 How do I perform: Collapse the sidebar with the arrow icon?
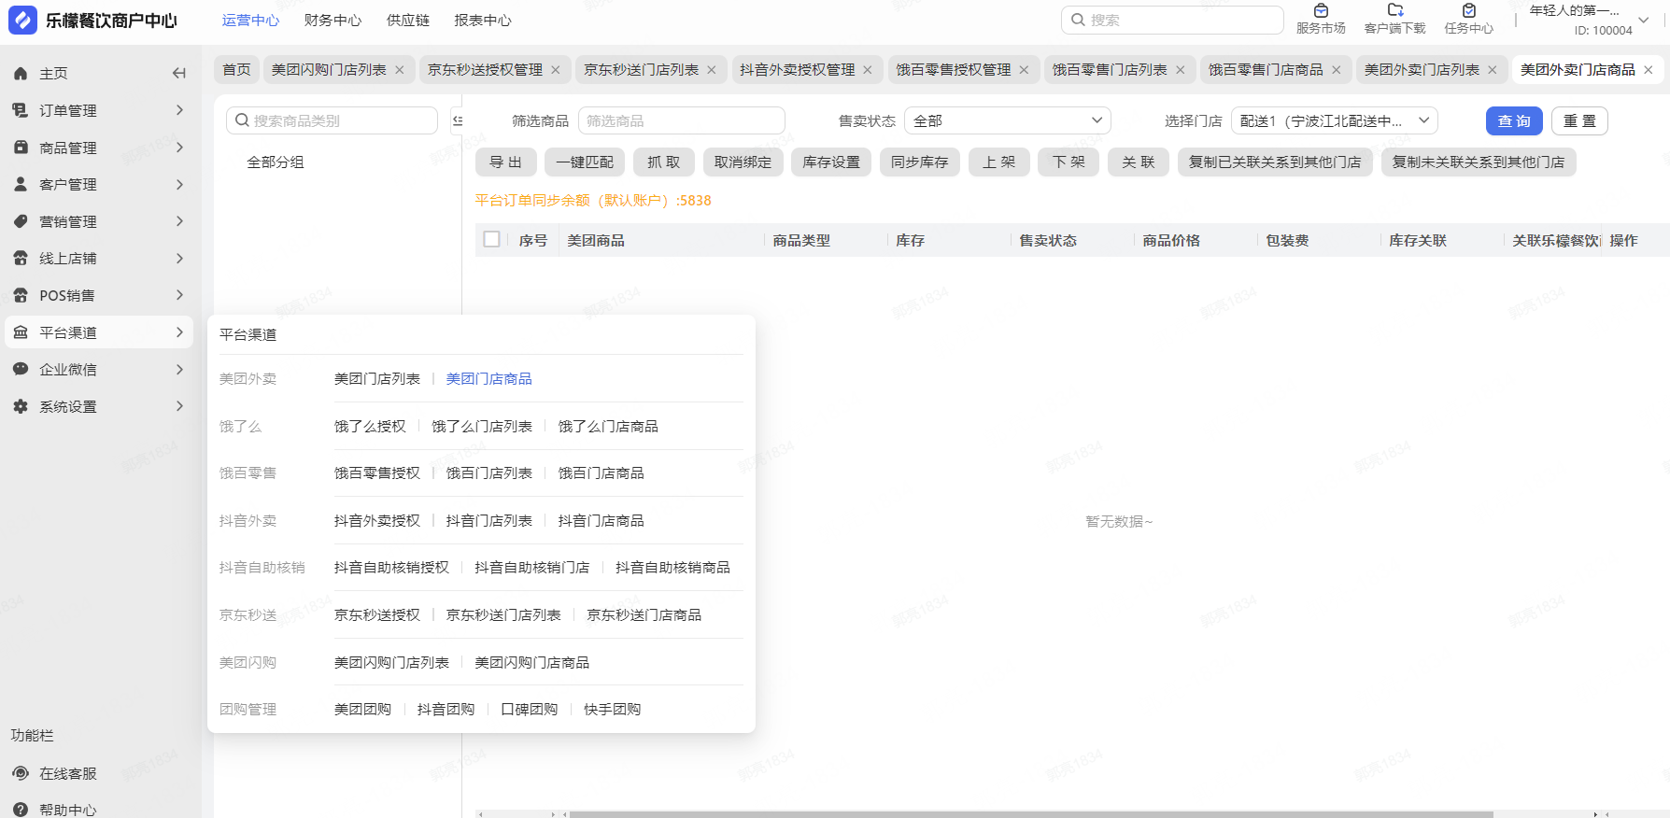pyautogui.click(x=179, y=73)
